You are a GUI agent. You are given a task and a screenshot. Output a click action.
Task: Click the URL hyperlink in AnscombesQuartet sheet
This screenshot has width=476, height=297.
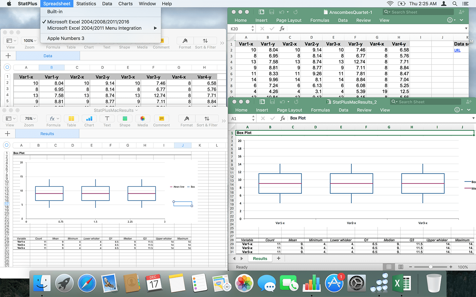(x=457, y=50)
